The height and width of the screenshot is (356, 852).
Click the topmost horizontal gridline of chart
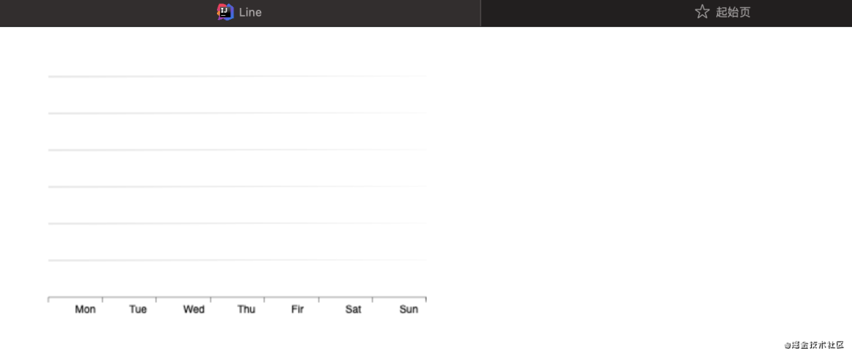pyautogui.click(x=237, y=77)
